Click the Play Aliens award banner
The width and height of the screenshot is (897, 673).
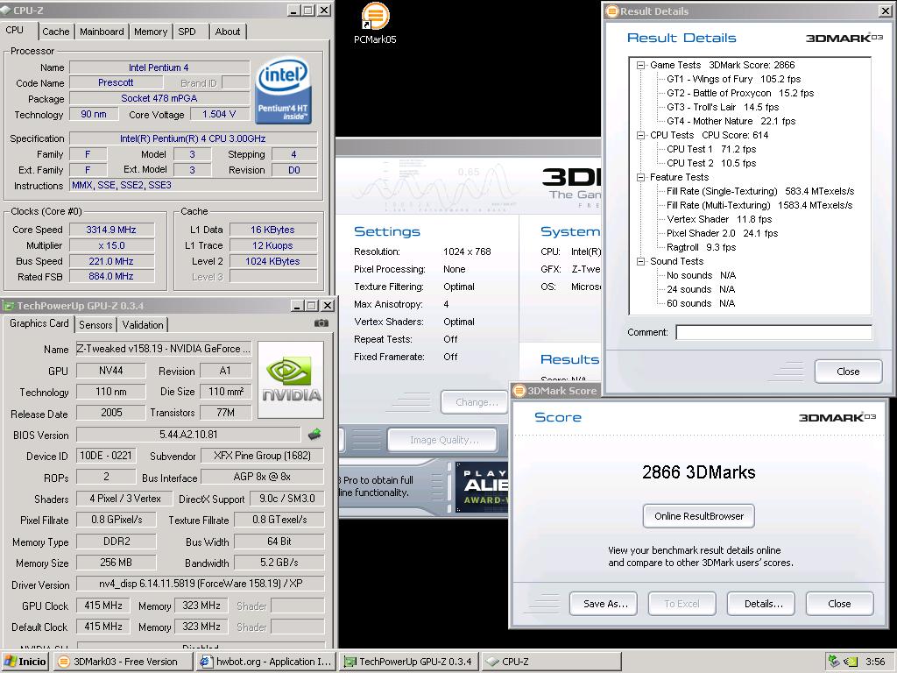482,486
